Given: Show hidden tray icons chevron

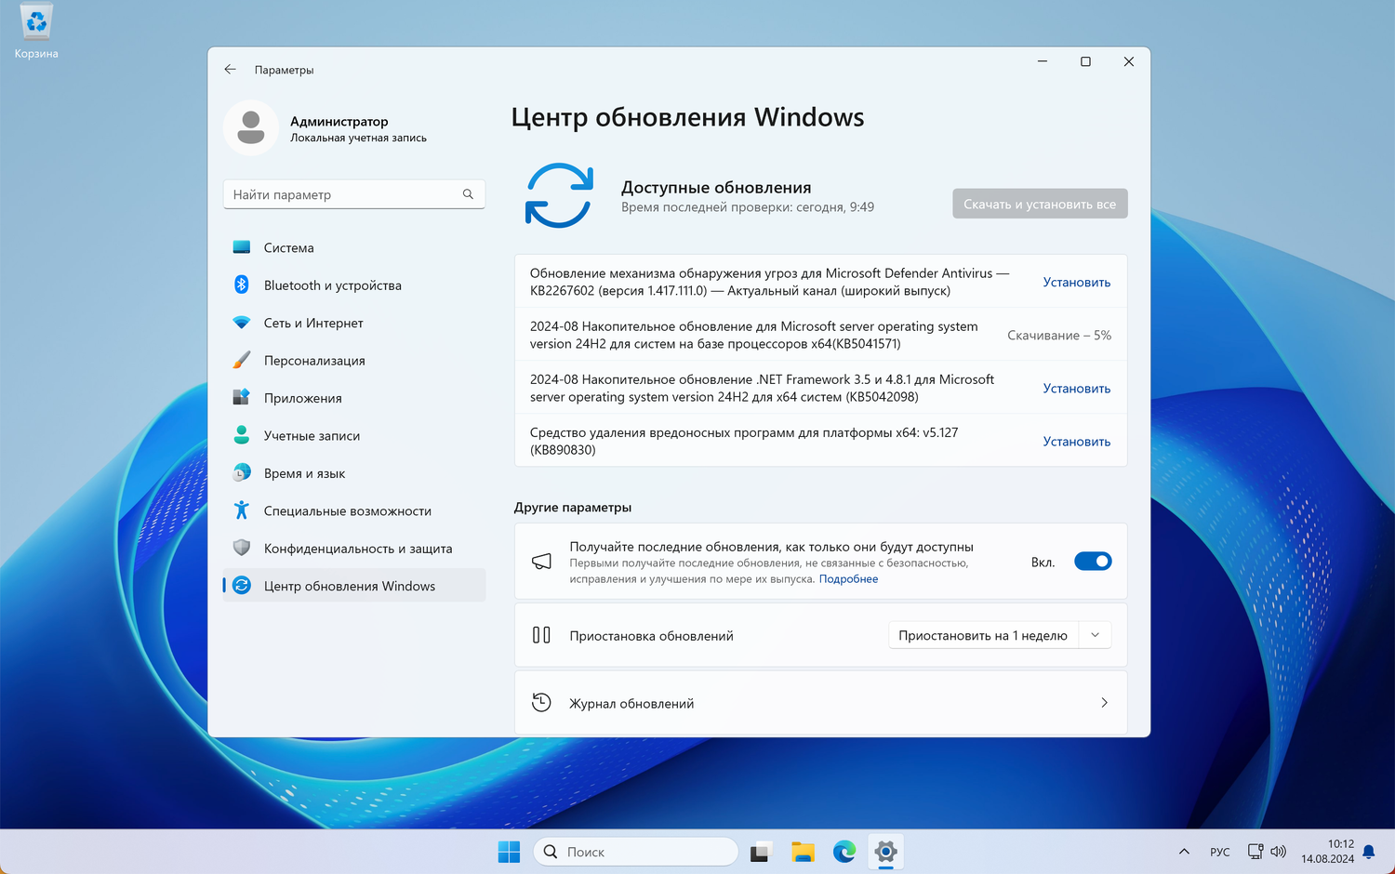Looking at the screenshot, I should point(1184,852).
